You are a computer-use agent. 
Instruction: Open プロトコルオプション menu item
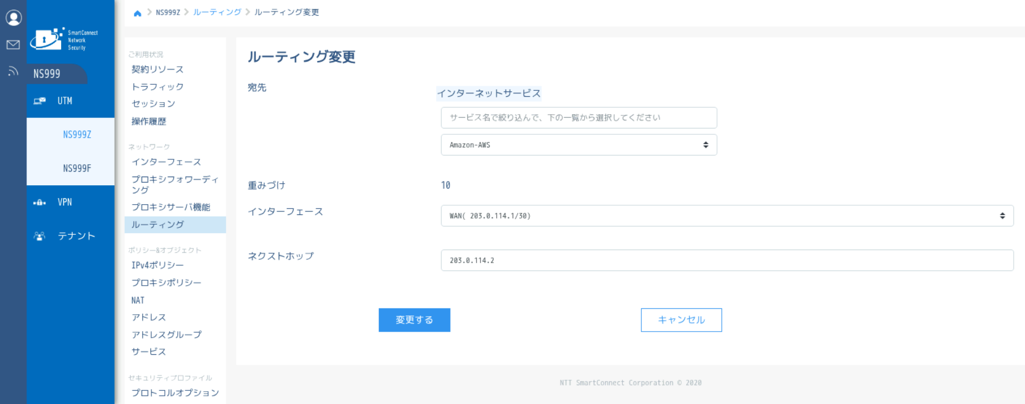(175, 393)
